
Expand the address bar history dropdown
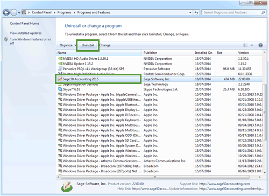pos(190,12)
